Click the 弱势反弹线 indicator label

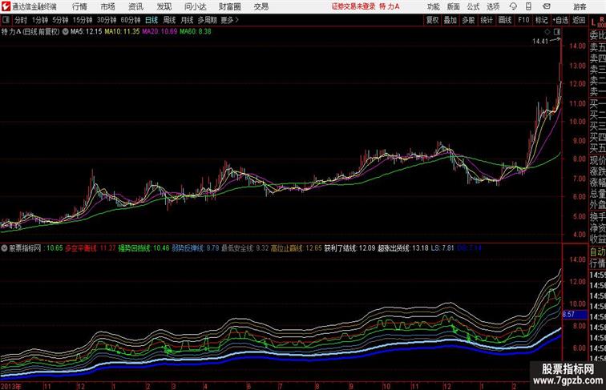pos(188,248)
